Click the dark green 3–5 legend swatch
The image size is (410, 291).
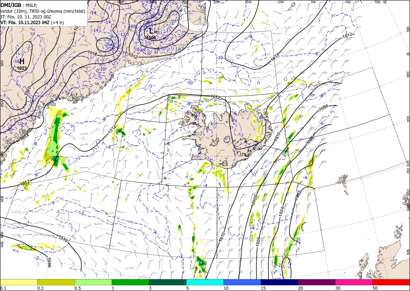pyautogui.click(x=168, y=282)
